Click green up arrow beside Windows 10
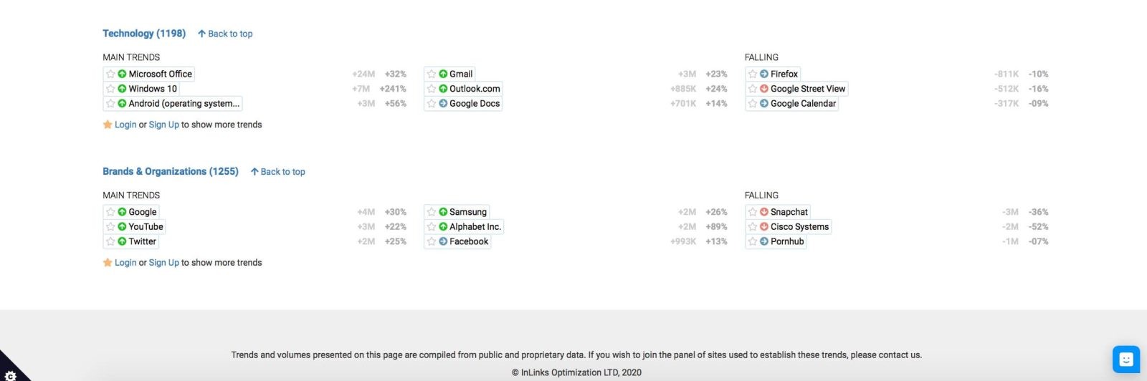1147x381 pixels. (122, 89)
